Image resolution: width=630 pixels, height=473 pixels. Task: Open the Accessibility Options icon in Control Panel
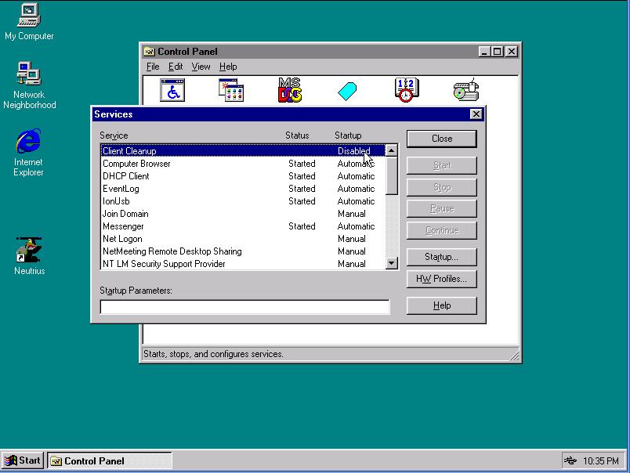172,90
